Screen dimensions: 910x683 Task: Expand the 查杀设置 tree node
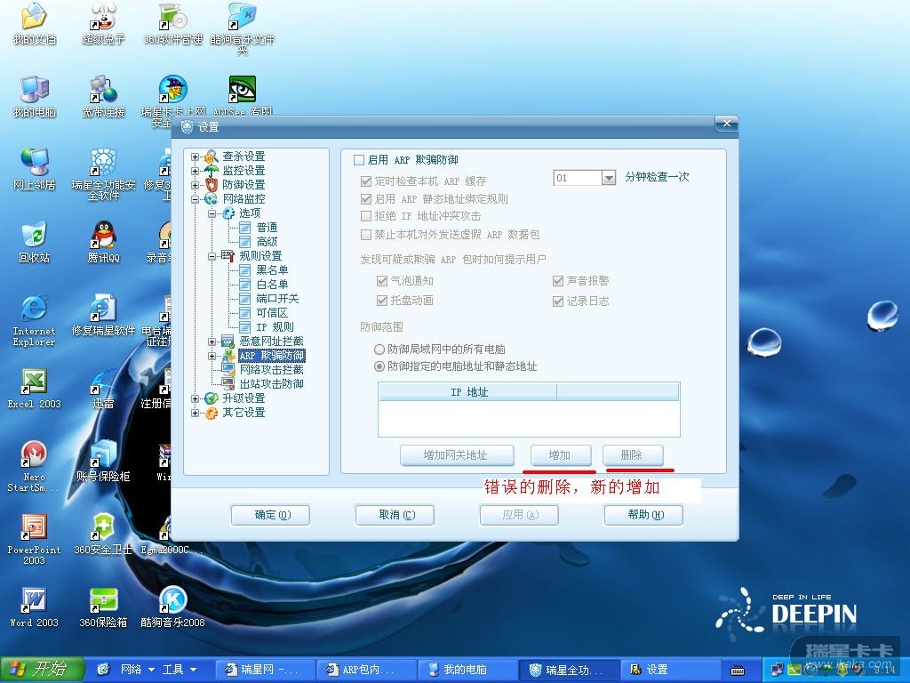pyautogui.click(x=195, y=157)
